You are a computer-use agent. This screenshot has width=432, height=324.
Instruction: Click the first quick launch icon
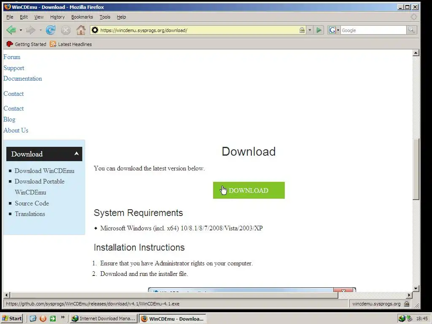(33, 319)
